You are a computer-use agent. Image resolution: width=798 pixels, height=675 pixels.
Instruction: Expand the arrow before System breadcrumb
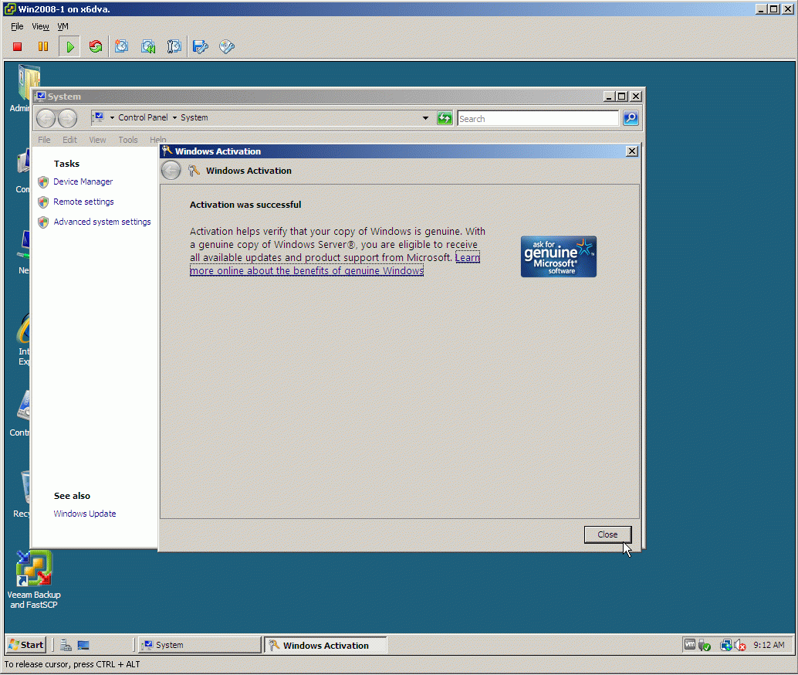pyautogui.click(x=174, y=117)
